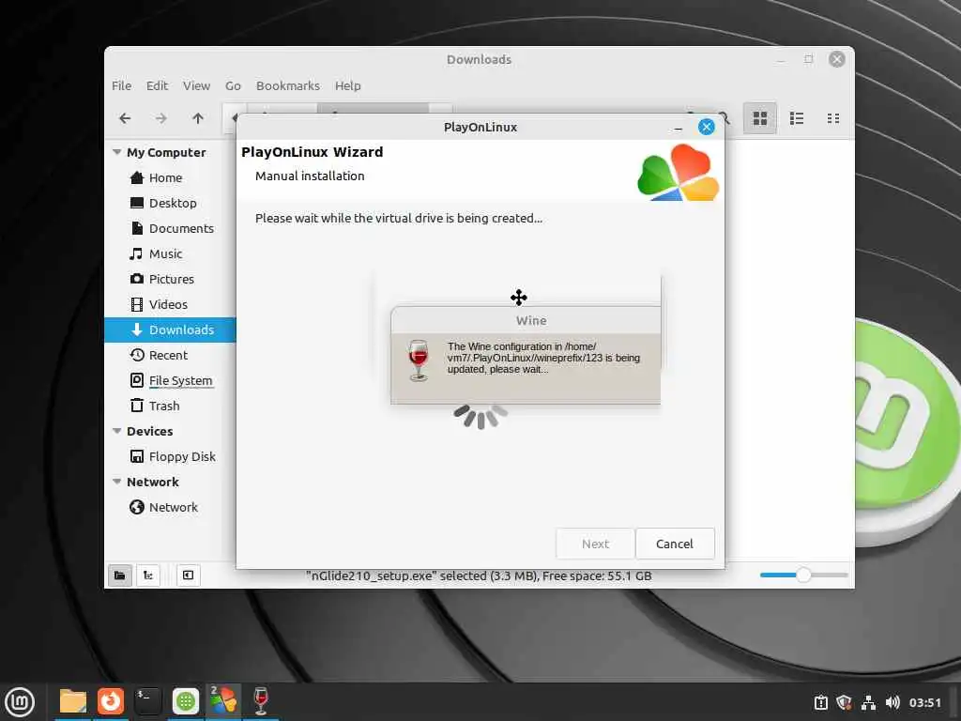Click the clock showing 03:51
Image resolution: width=961 pixels, height=721 pixels.
tap(924, 702)
